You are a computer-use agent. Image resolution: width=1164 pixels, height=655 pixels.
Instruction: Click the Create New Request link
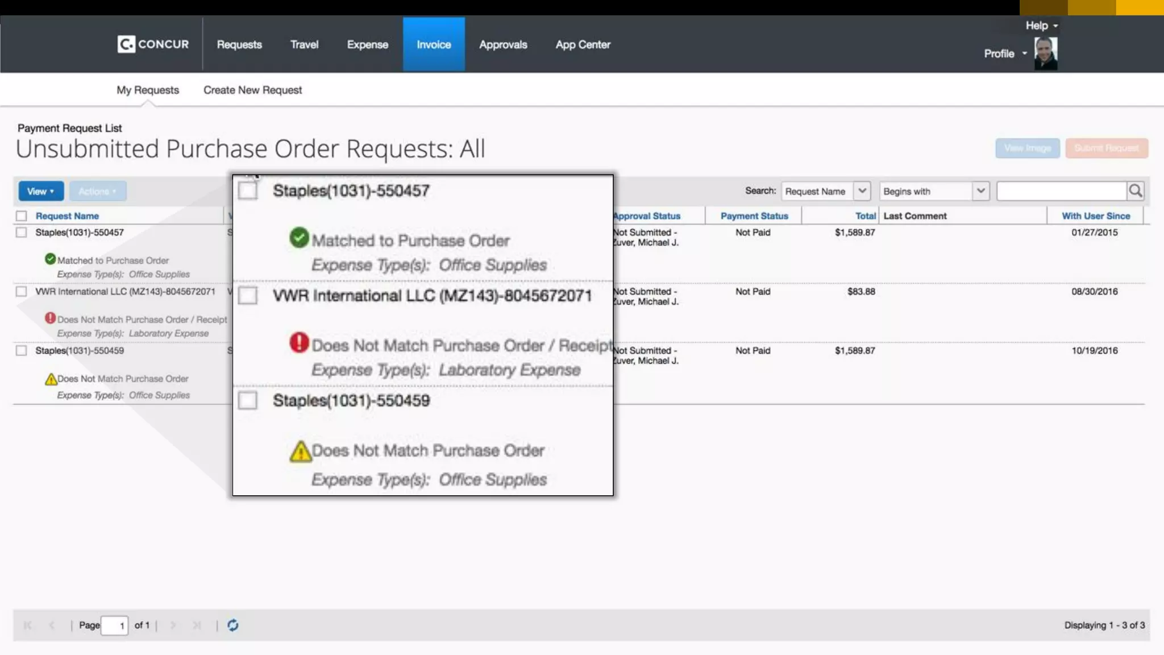pyautogui.click(x=252, y=90)
